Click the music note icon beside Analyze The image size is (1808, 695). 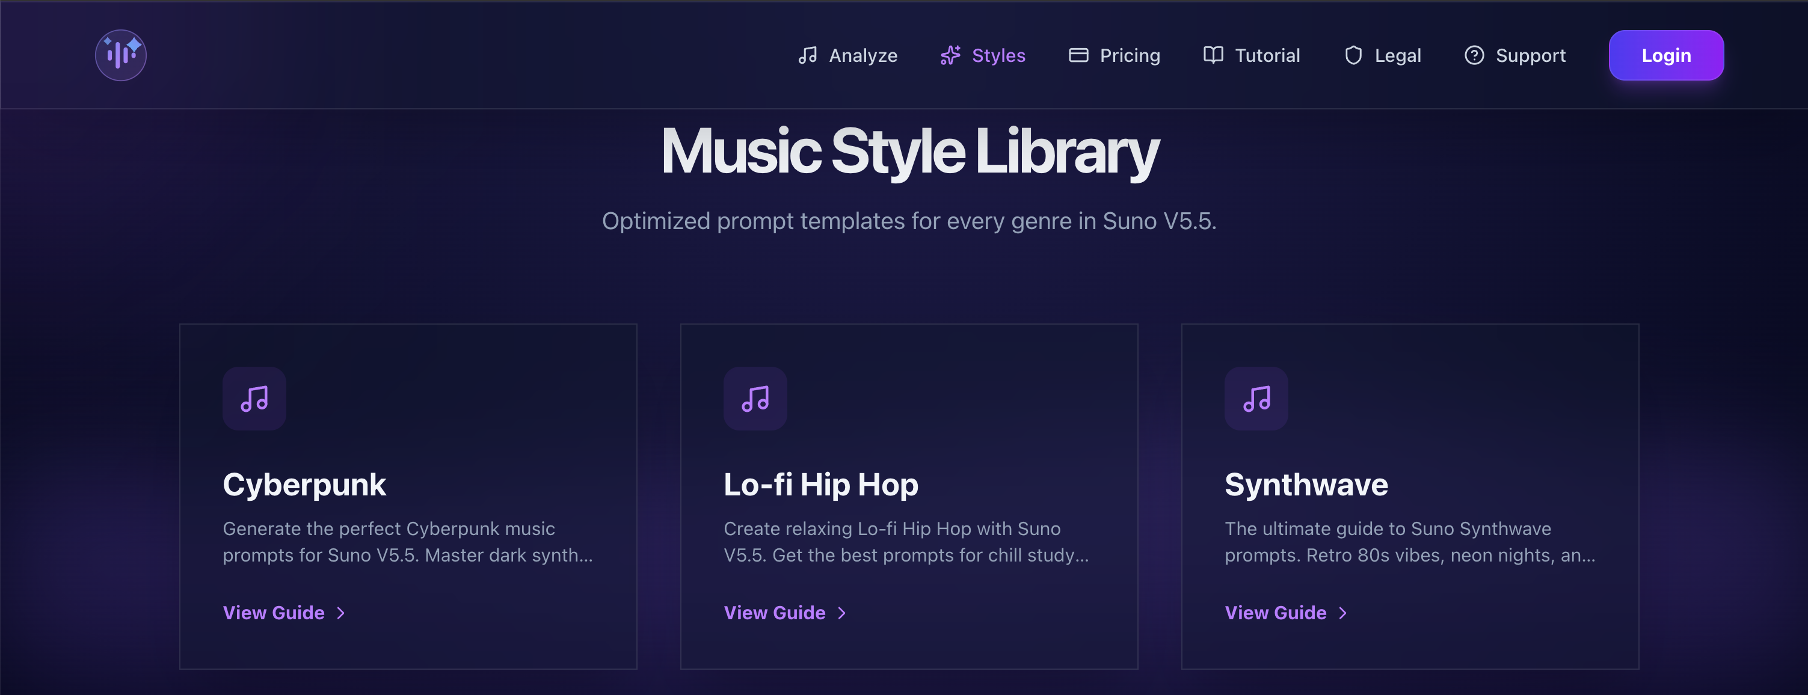[807, 55]
